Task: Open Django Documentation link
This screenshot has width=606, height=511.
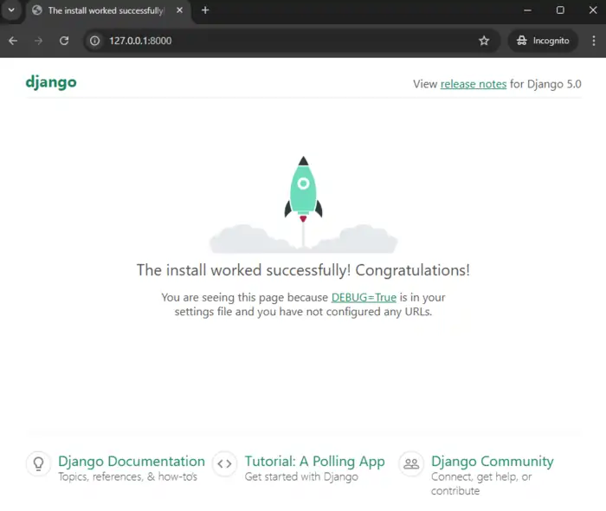Action: (x=132, y=461)
